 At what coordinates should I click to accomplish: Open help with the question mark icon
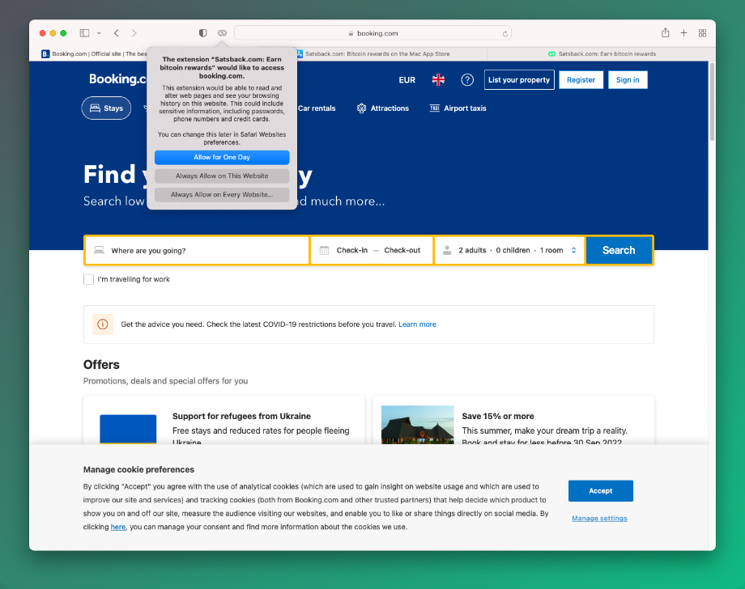(x=467, y=80)
